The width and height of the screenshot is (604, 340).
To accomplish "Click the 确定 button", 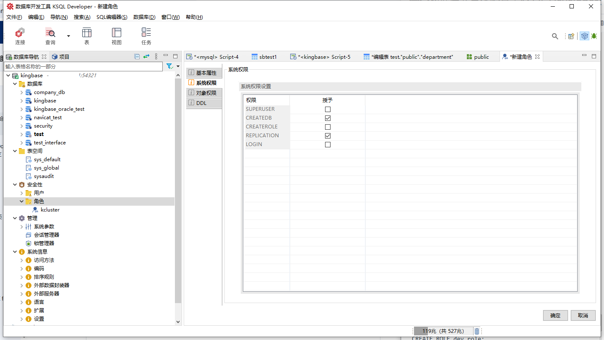I will [555, 315].
